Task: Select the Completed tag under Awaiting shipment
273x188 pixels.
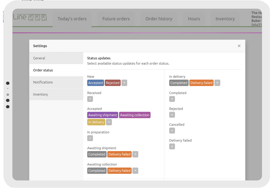Action: [97, 154]
